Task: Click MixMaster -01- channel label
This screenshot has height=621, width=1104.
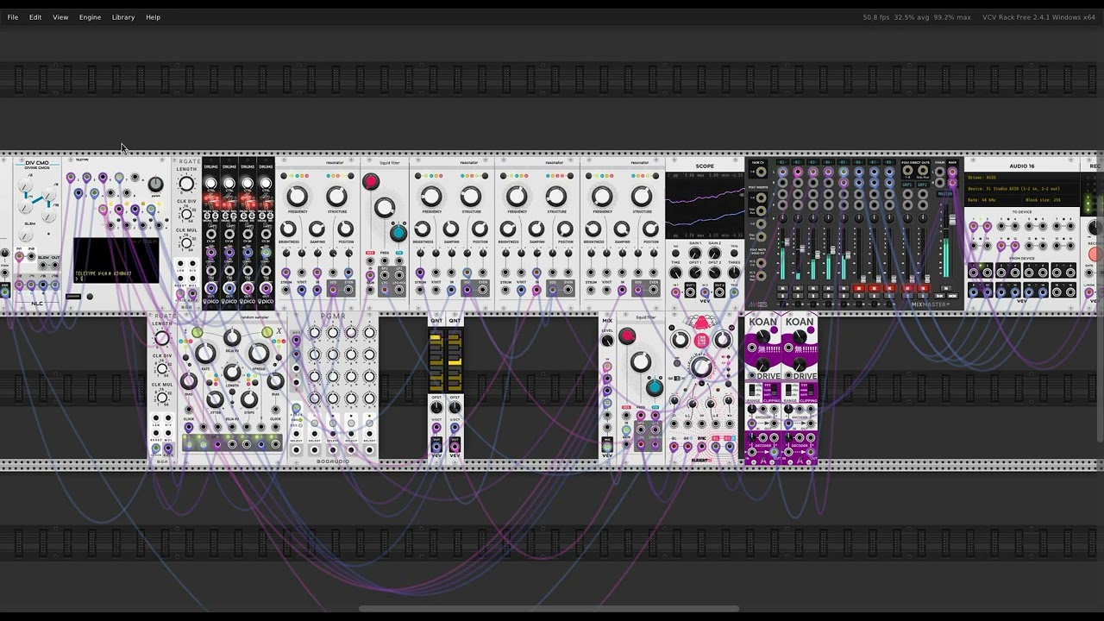Action: click(x=782, y=162)
